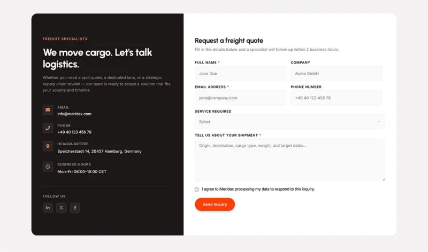This screenshot has height=252, width=428.
Task: Click the 'Request a freight quote' heading
Action: tap(229, 41)
